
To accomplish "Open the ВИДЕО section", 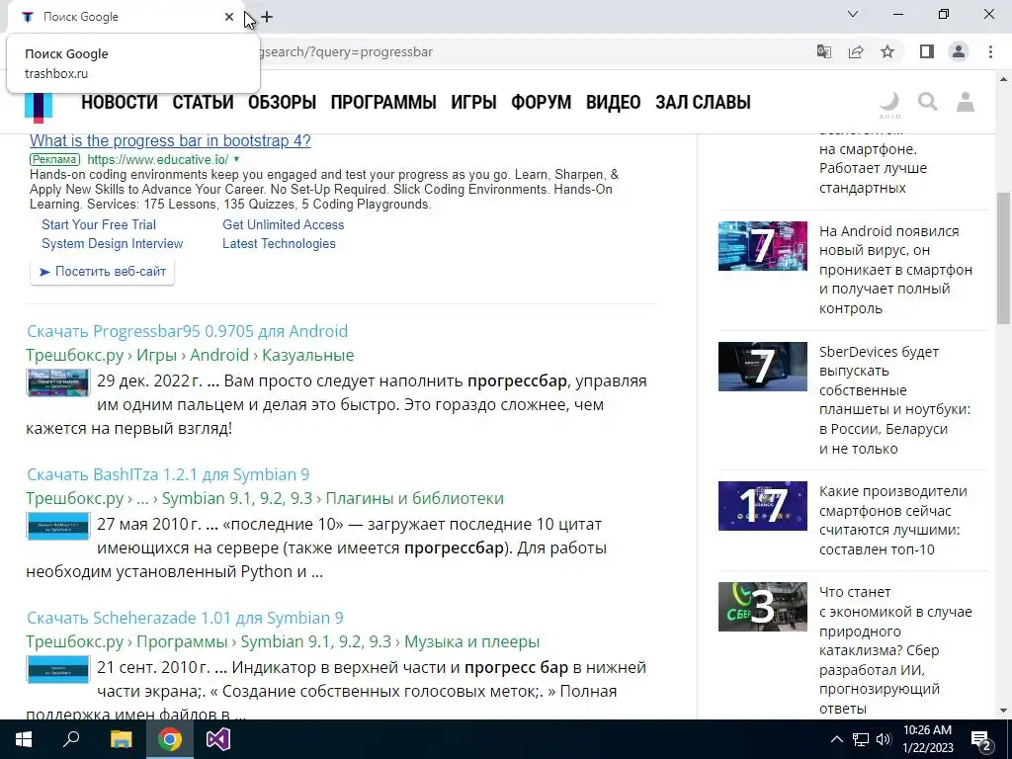I will [613, 102].
